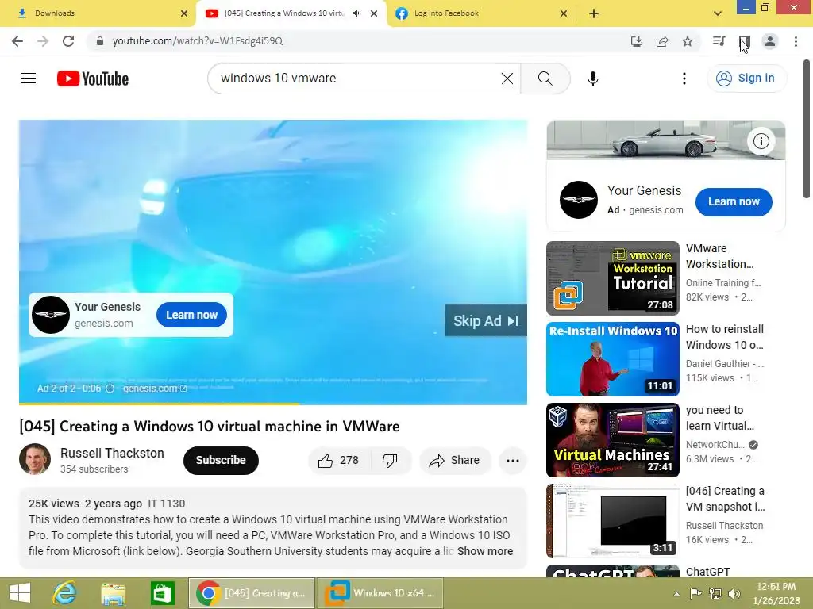Mute the tab via speaker icon
The height and width of the screenshot is (609, 813).
(x=356, y=13)
